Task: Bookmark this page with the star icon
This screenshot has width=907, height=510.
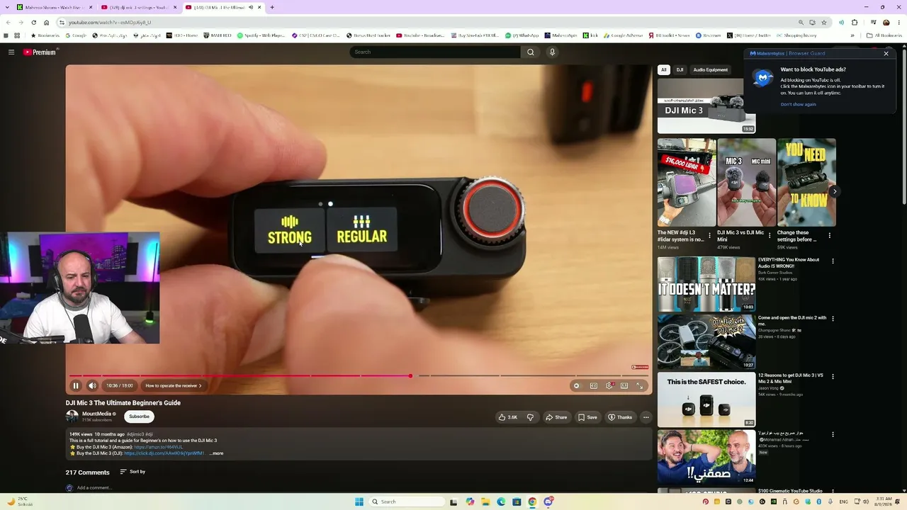Action: pos(824,22)
